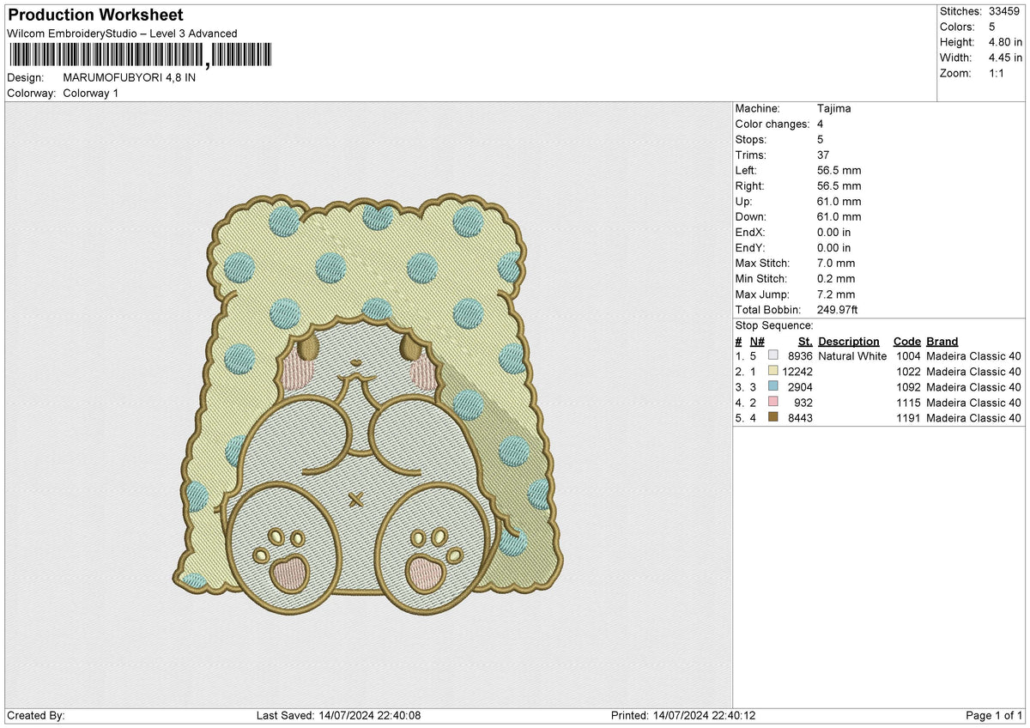The height and width of the screenshot is (728, 1030).
Task: Click the 'Created By:' footer label
Action: [36, 716]
